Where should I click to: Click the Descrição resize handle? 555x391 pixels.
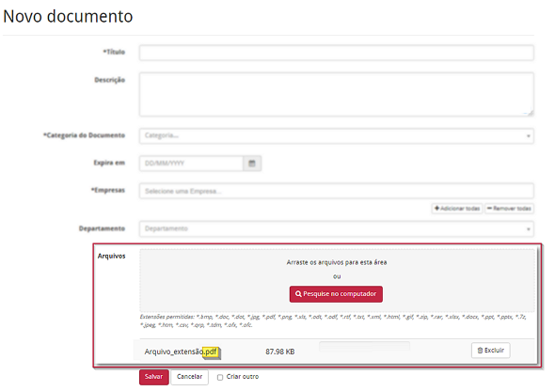click(x=530, y=113)
